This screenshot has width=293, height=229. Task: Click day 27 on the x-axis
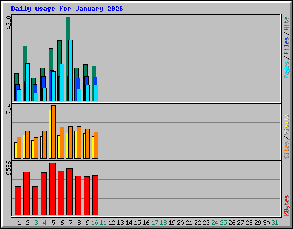240,223
